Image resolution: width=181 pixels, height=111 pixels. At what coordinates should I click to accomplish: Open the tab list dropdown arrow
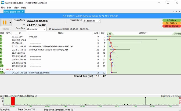click(179, 12)
